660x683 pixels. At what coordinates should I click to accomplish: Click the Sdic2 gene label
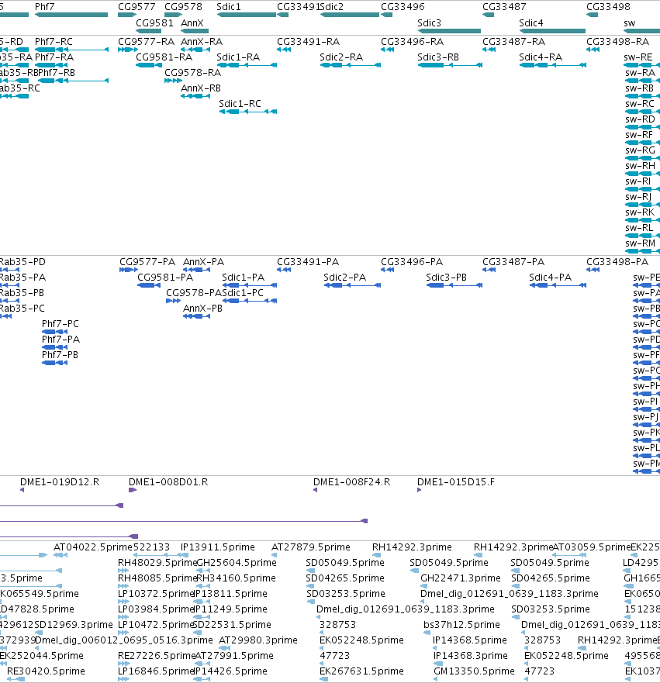[x=331, y=7]
